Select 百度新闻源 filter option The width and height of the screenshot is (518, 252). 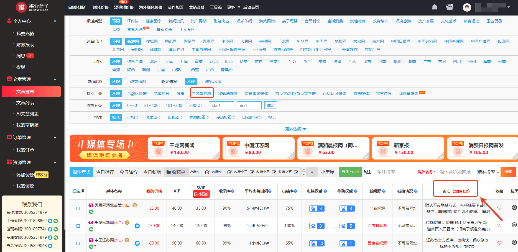(x=137, y=82)
